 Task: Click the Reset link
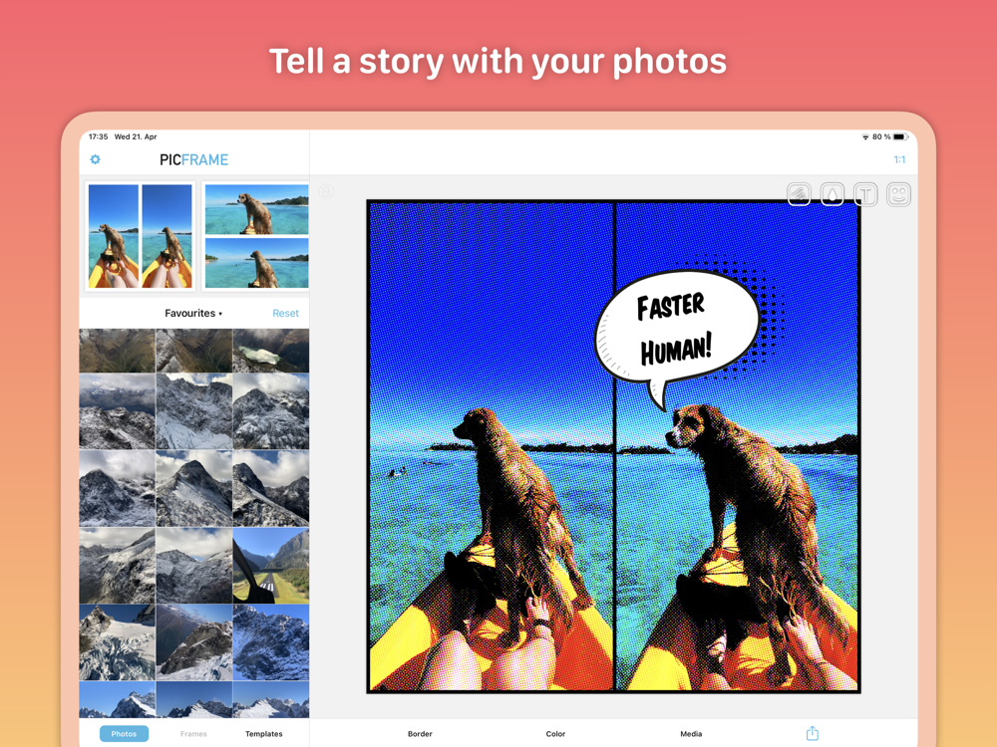point(285,313)
